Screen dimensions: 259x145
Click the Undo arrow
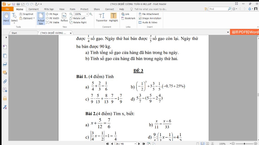pyautogui.click(x=27, y=4)
